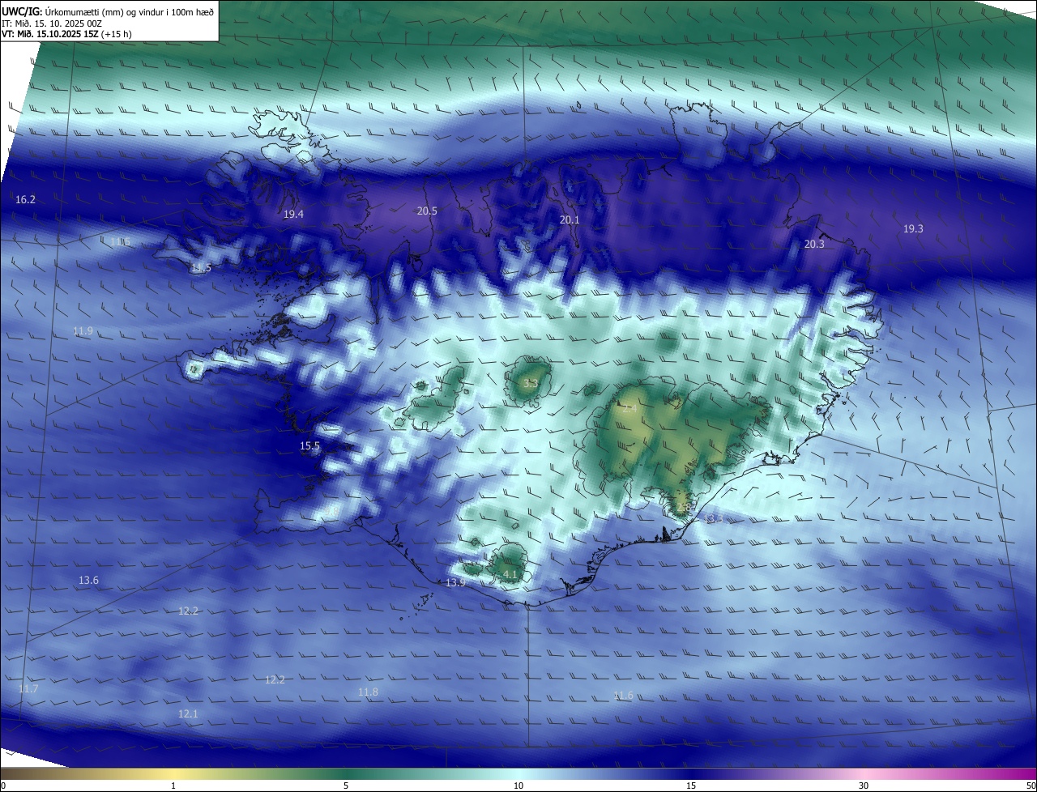This screenshot has width=1037, height=792.
Task: Click the 4.1 value on Mýrdalsjökull
Action: [510, 575]
